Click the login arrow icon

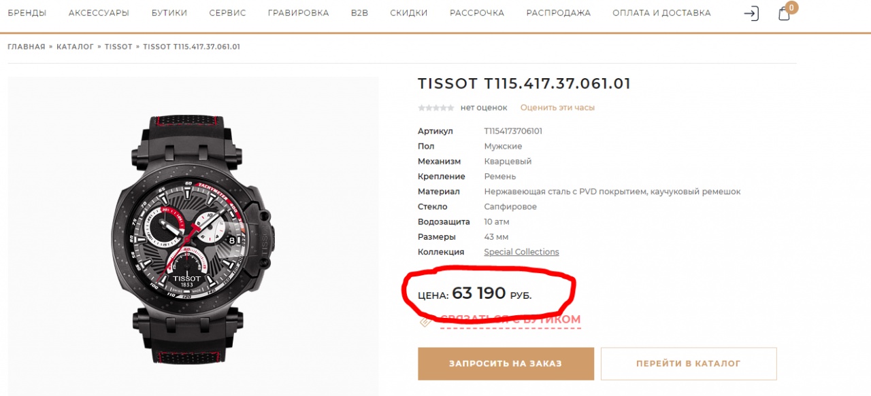751,14
